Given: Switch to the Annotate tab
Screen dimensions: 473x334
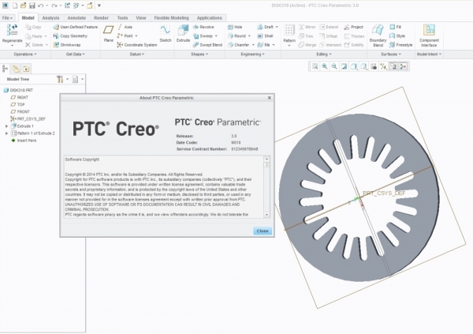Looking at the screenshot, I should 76,18.
